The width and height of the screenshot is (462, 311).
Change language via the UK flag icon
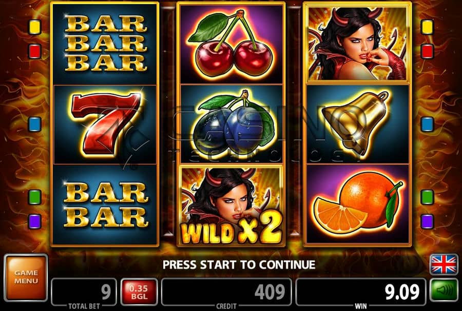click(x=444, y=264)
